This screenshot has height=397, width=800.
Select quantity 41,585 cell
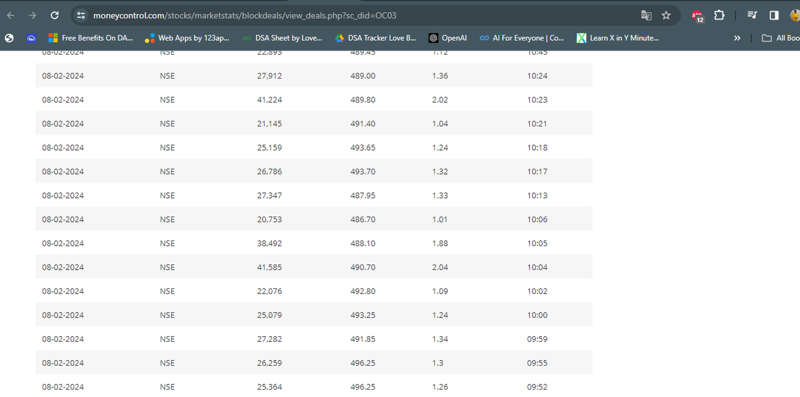point(269,268)
